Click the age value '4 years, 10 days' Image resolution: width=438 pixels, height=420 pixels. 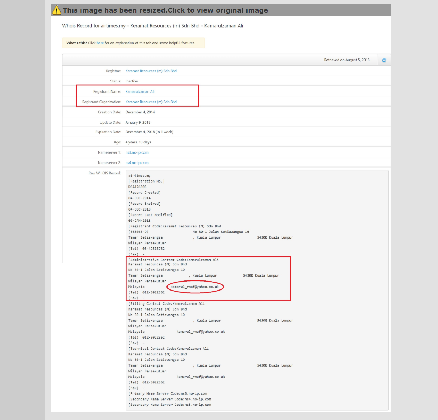tap(138, 142)
